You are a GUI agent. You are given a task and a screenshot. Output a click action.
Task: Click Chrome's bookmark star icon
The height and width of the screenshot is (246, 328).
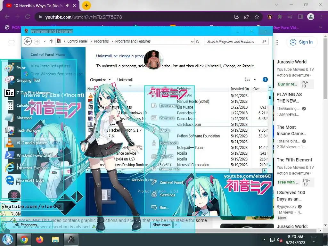[x=257, y=17]
